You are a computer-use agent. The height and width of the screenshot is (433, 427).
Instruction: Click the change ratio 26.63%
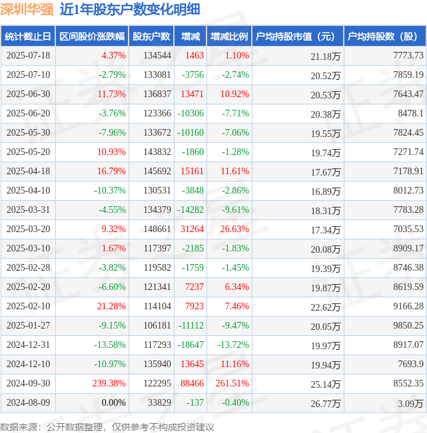tap(234, 229)
